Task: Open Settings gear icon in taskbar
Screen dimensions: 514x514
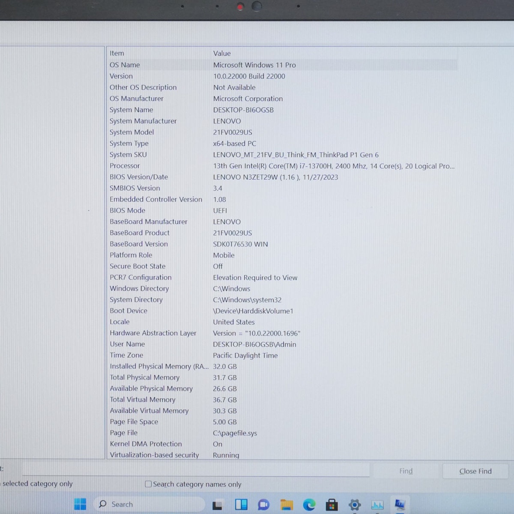Action: 354,505
